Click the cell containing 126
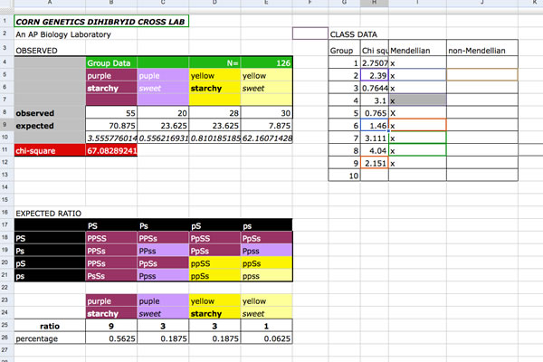The image size is (543, 362). click(266, 63)
